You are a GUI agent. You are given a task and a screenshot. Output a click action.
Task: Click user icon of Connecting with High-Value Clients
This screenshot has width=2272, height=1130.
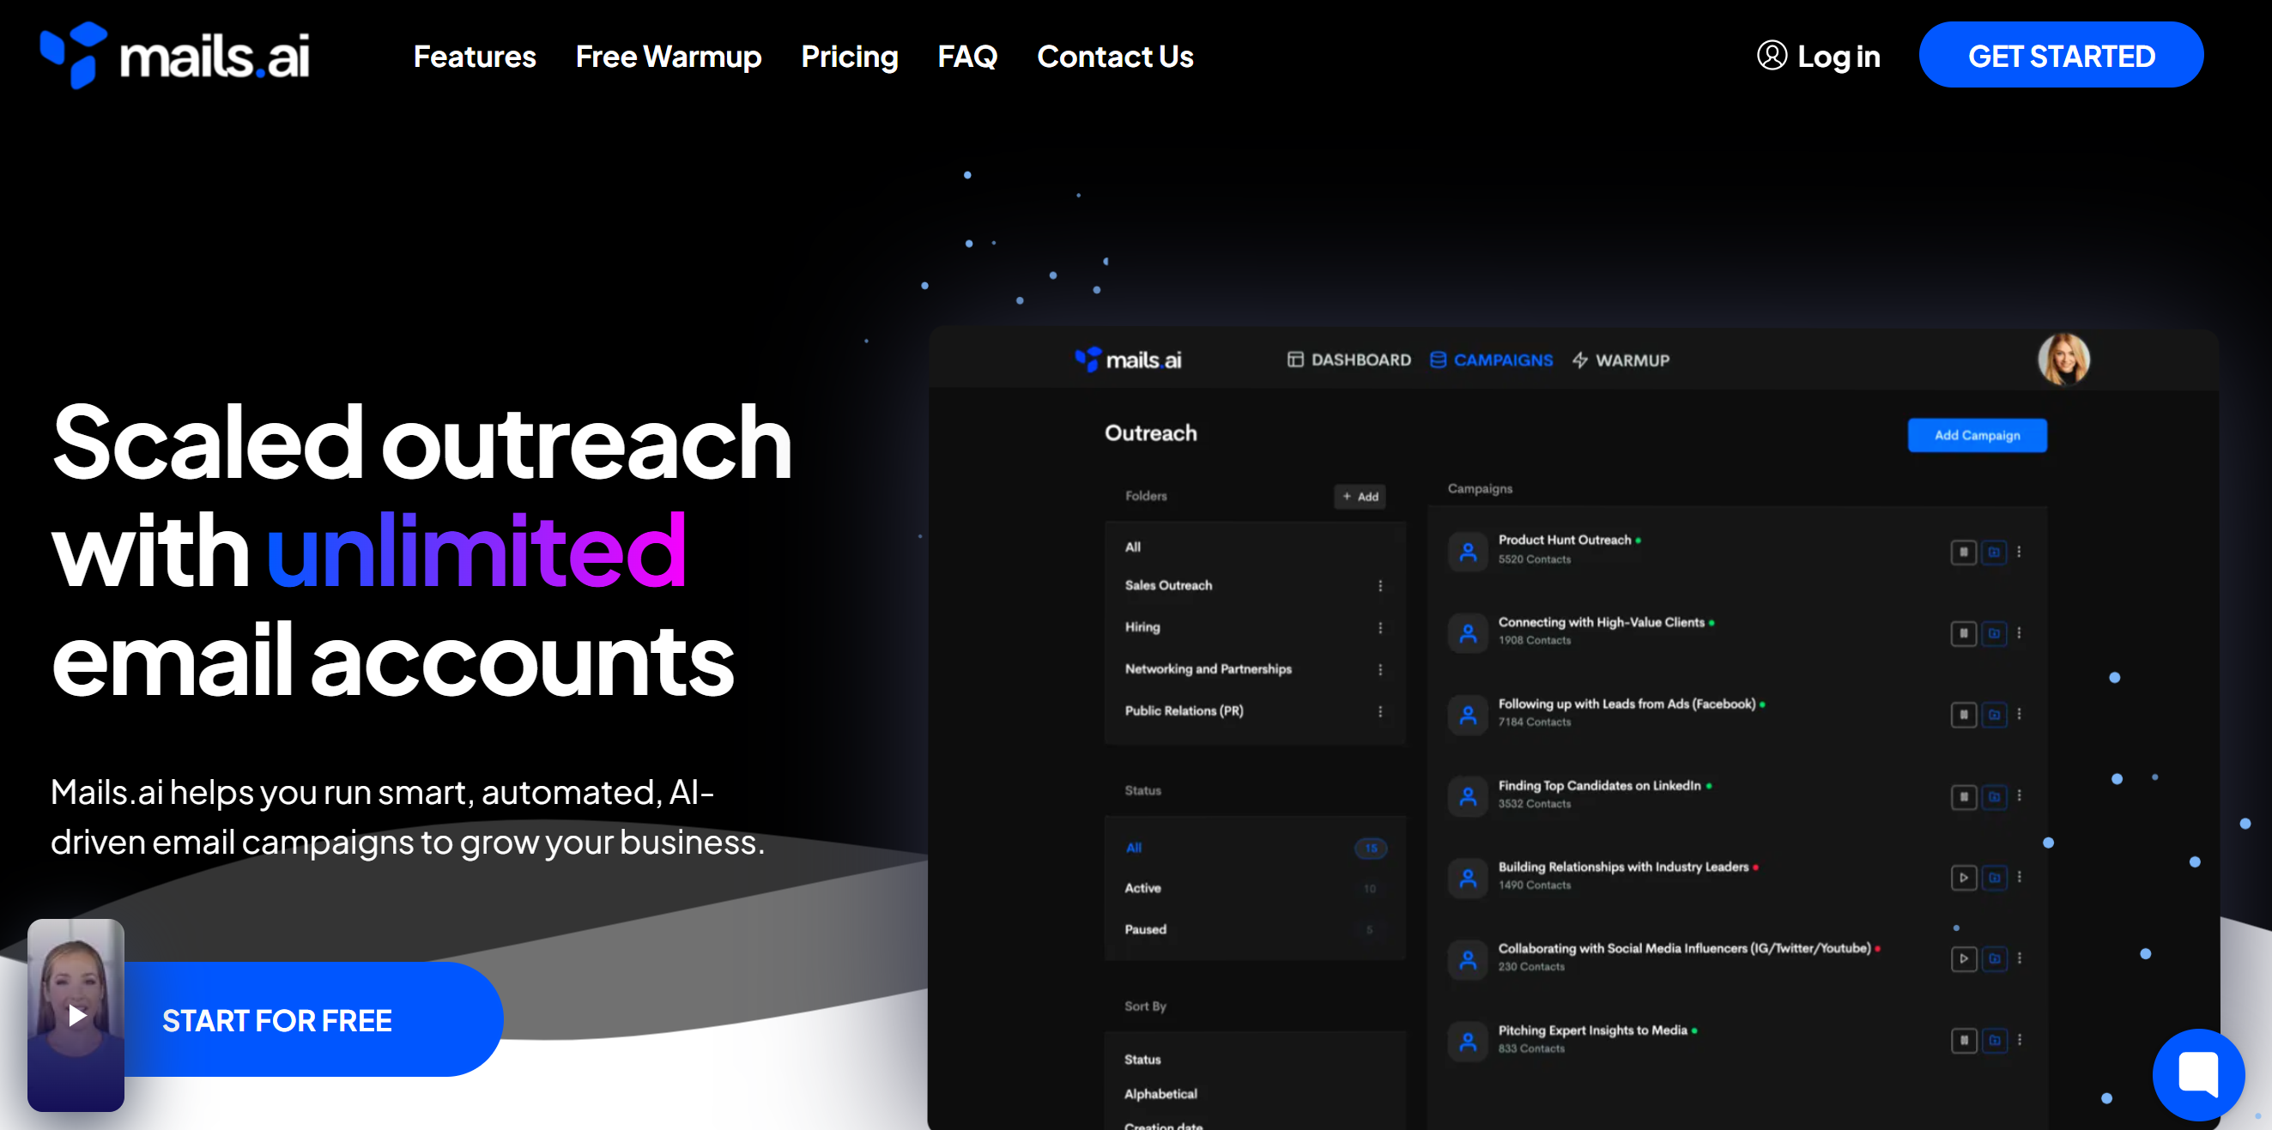tap(1468, 633)
